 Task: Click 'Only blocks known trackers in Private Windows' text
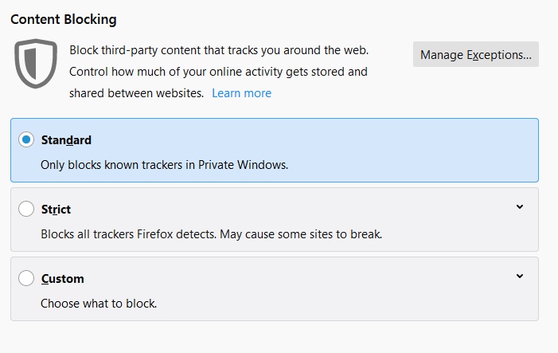pos(165,165)
